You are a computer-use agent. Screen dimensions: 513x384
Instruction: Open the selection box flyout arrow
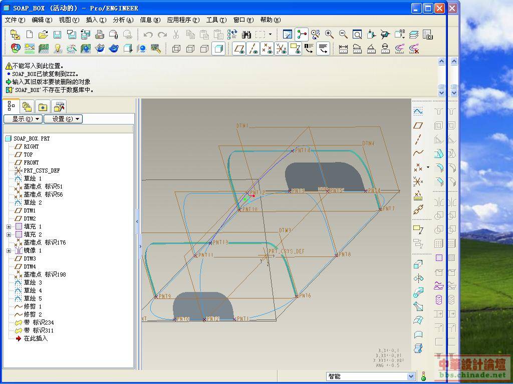pyautogui.click(x=270, y=34)
